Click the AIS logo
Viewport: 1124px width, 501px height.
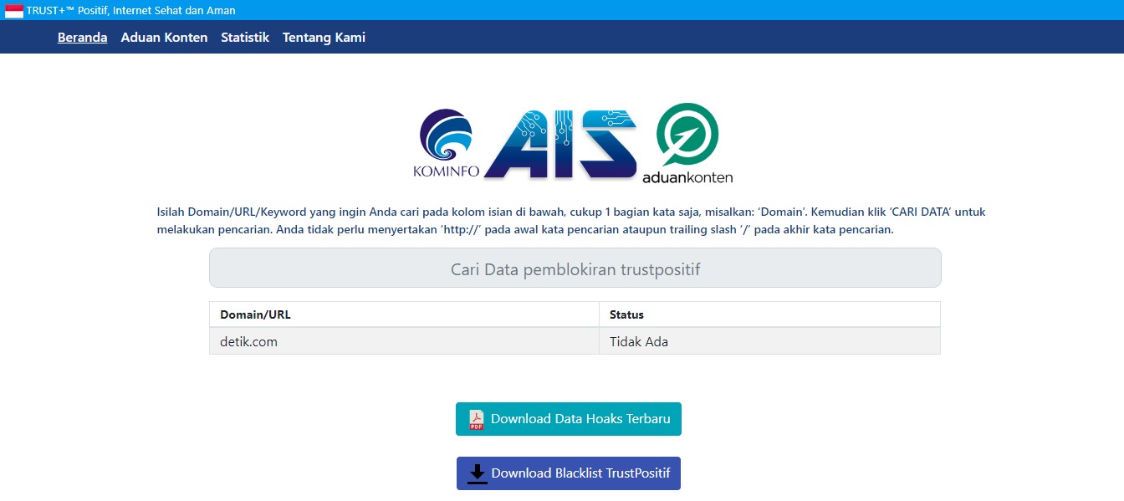click(x=559, y=143)
